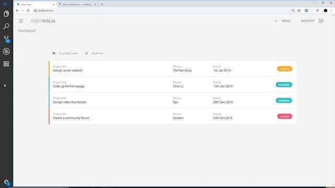The height and width of the screenshot is (188, 335).
Task: Click the person name Gouken
Action: [178, 118]
